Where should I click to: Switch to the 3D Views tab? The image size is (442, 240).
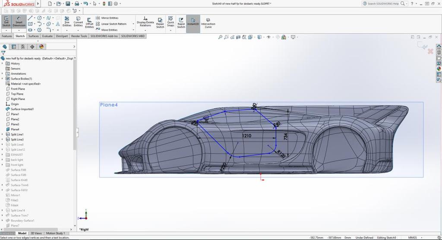36,233
